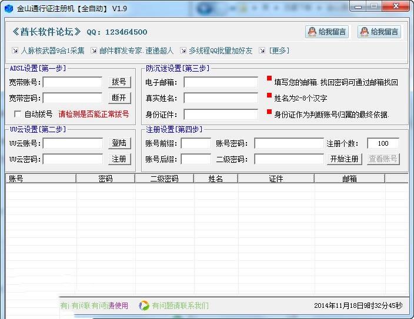Click the 开始注册 button
This screenshot has height=319, width=414.
click(x=344, y=159)
